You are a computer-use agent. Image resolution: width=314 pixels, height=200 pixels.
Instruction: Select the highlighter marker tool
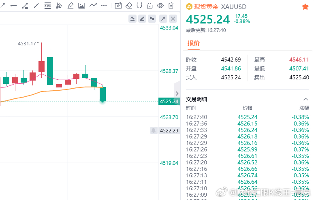[x=70, y=6]
